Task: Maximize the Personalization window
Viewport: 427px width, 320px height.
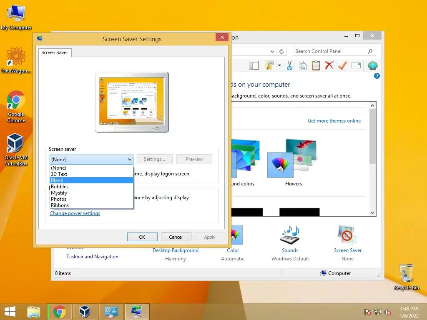Action: pyautogui.click(x=357, y=36)
